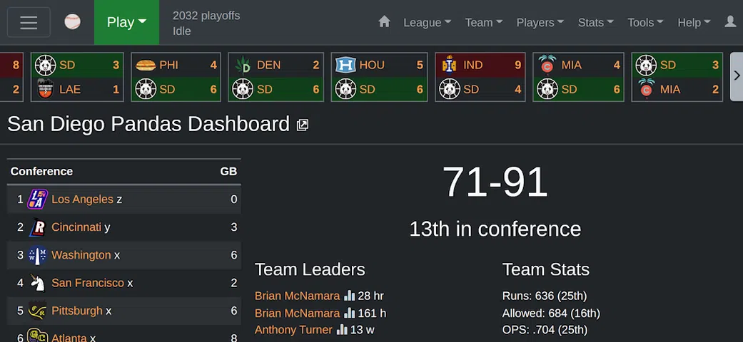Open the user account icon
This screenshot has height=342, width=743.
(x=730, y=22)
